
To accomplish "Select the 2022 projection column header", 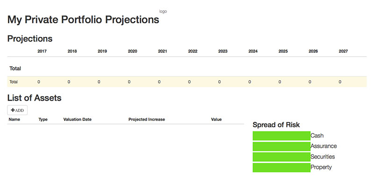I will click(193, 51).
